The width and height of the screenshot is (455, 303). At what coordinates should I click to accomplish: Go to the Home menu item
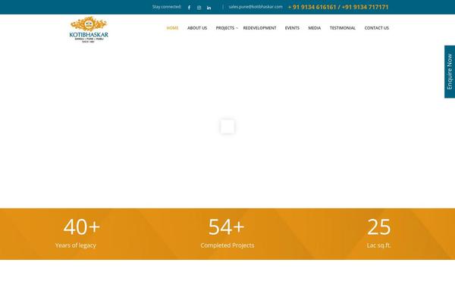172,28
